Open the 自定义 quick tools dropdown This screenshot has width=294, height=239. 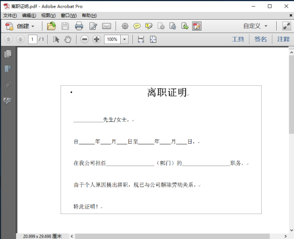pos(255,26)
